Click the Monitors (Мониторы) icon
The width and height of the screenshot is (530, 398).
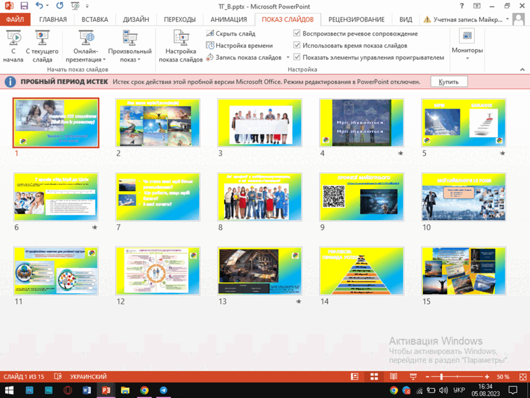(x=467, y=36)
